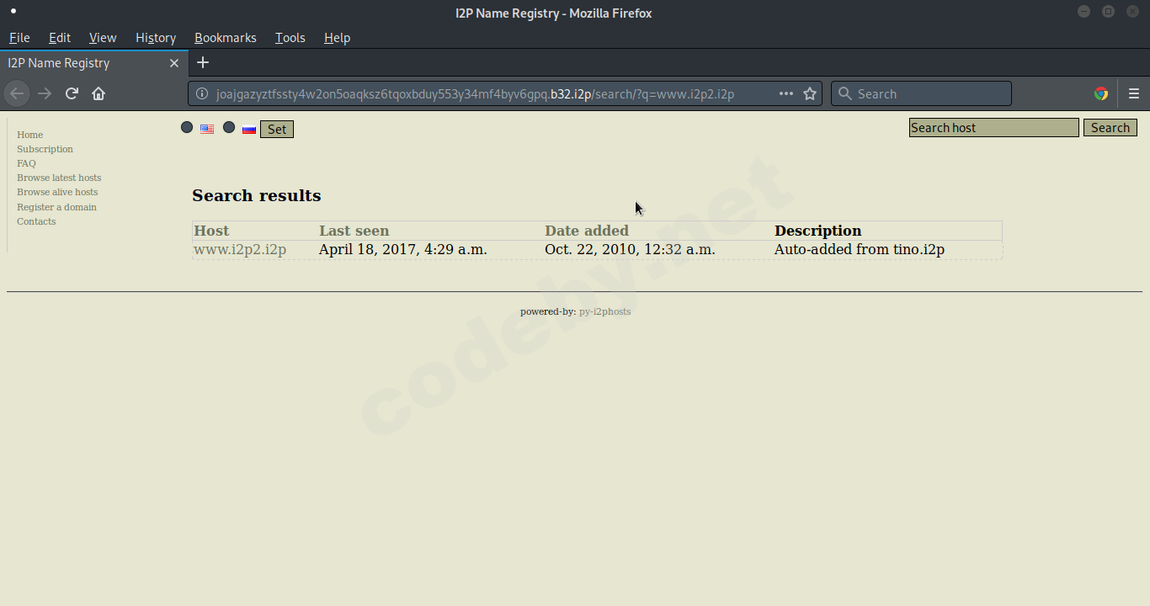Go to the Firefox Home page icon

pos(98,93)
